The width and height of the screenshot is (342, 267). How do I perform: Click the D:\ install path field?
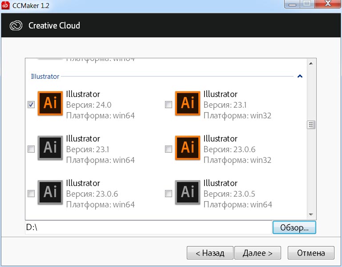[x=149, y=227]
